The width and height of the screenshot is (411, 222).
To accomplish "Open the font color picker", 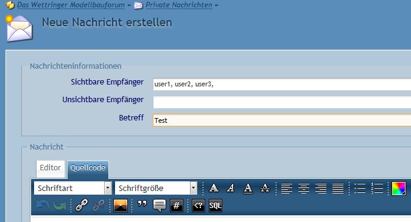I will coord(399,188).
